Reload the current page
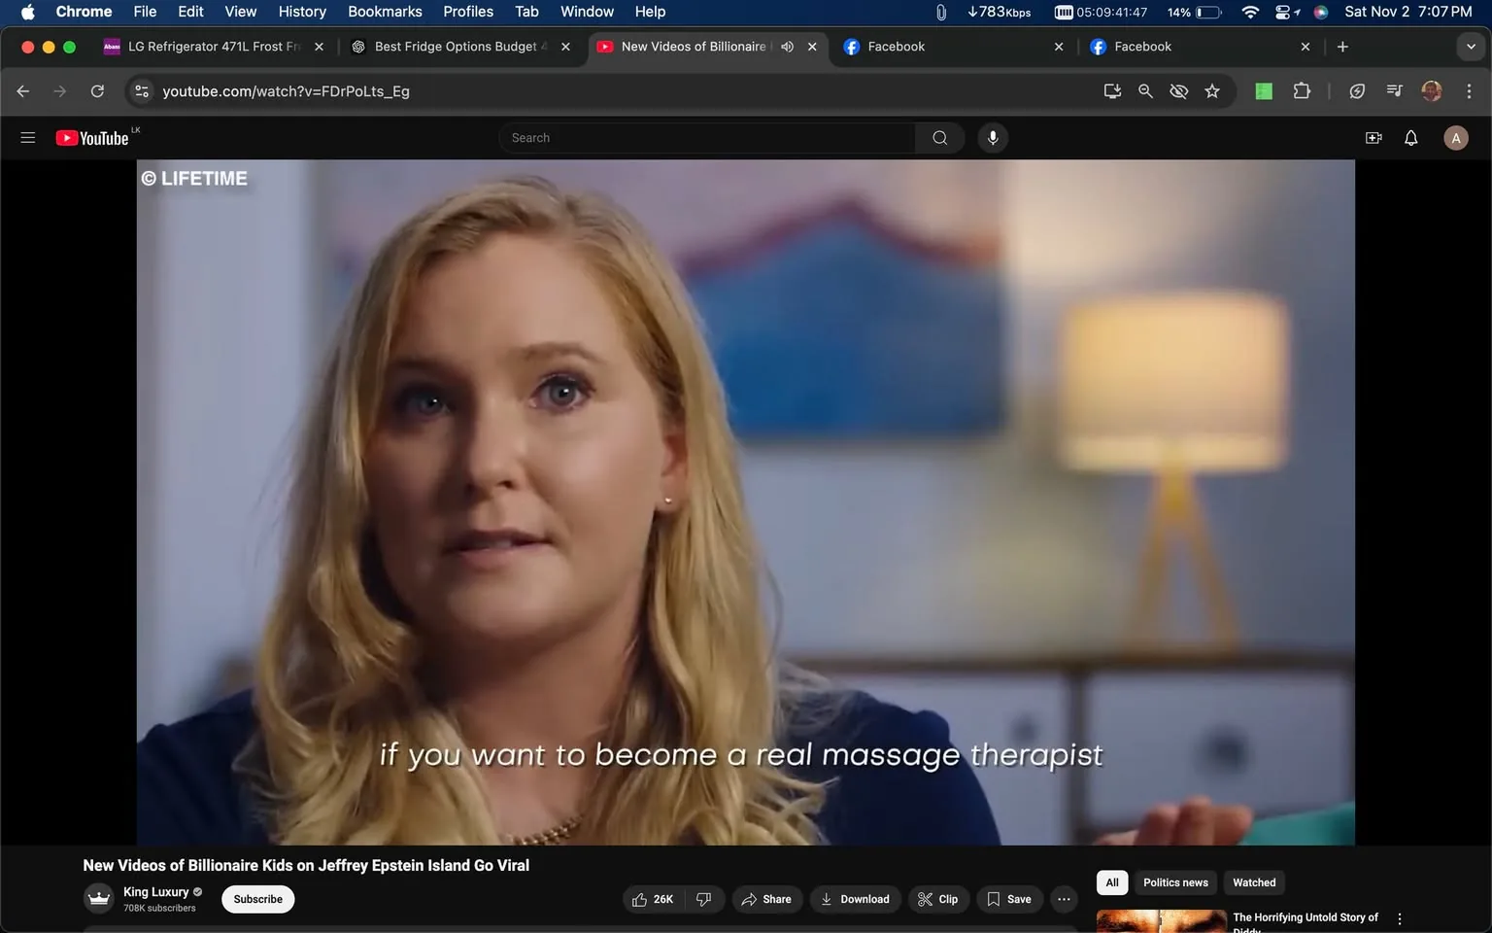1492x933 pixels. click(x=97, y=91)
